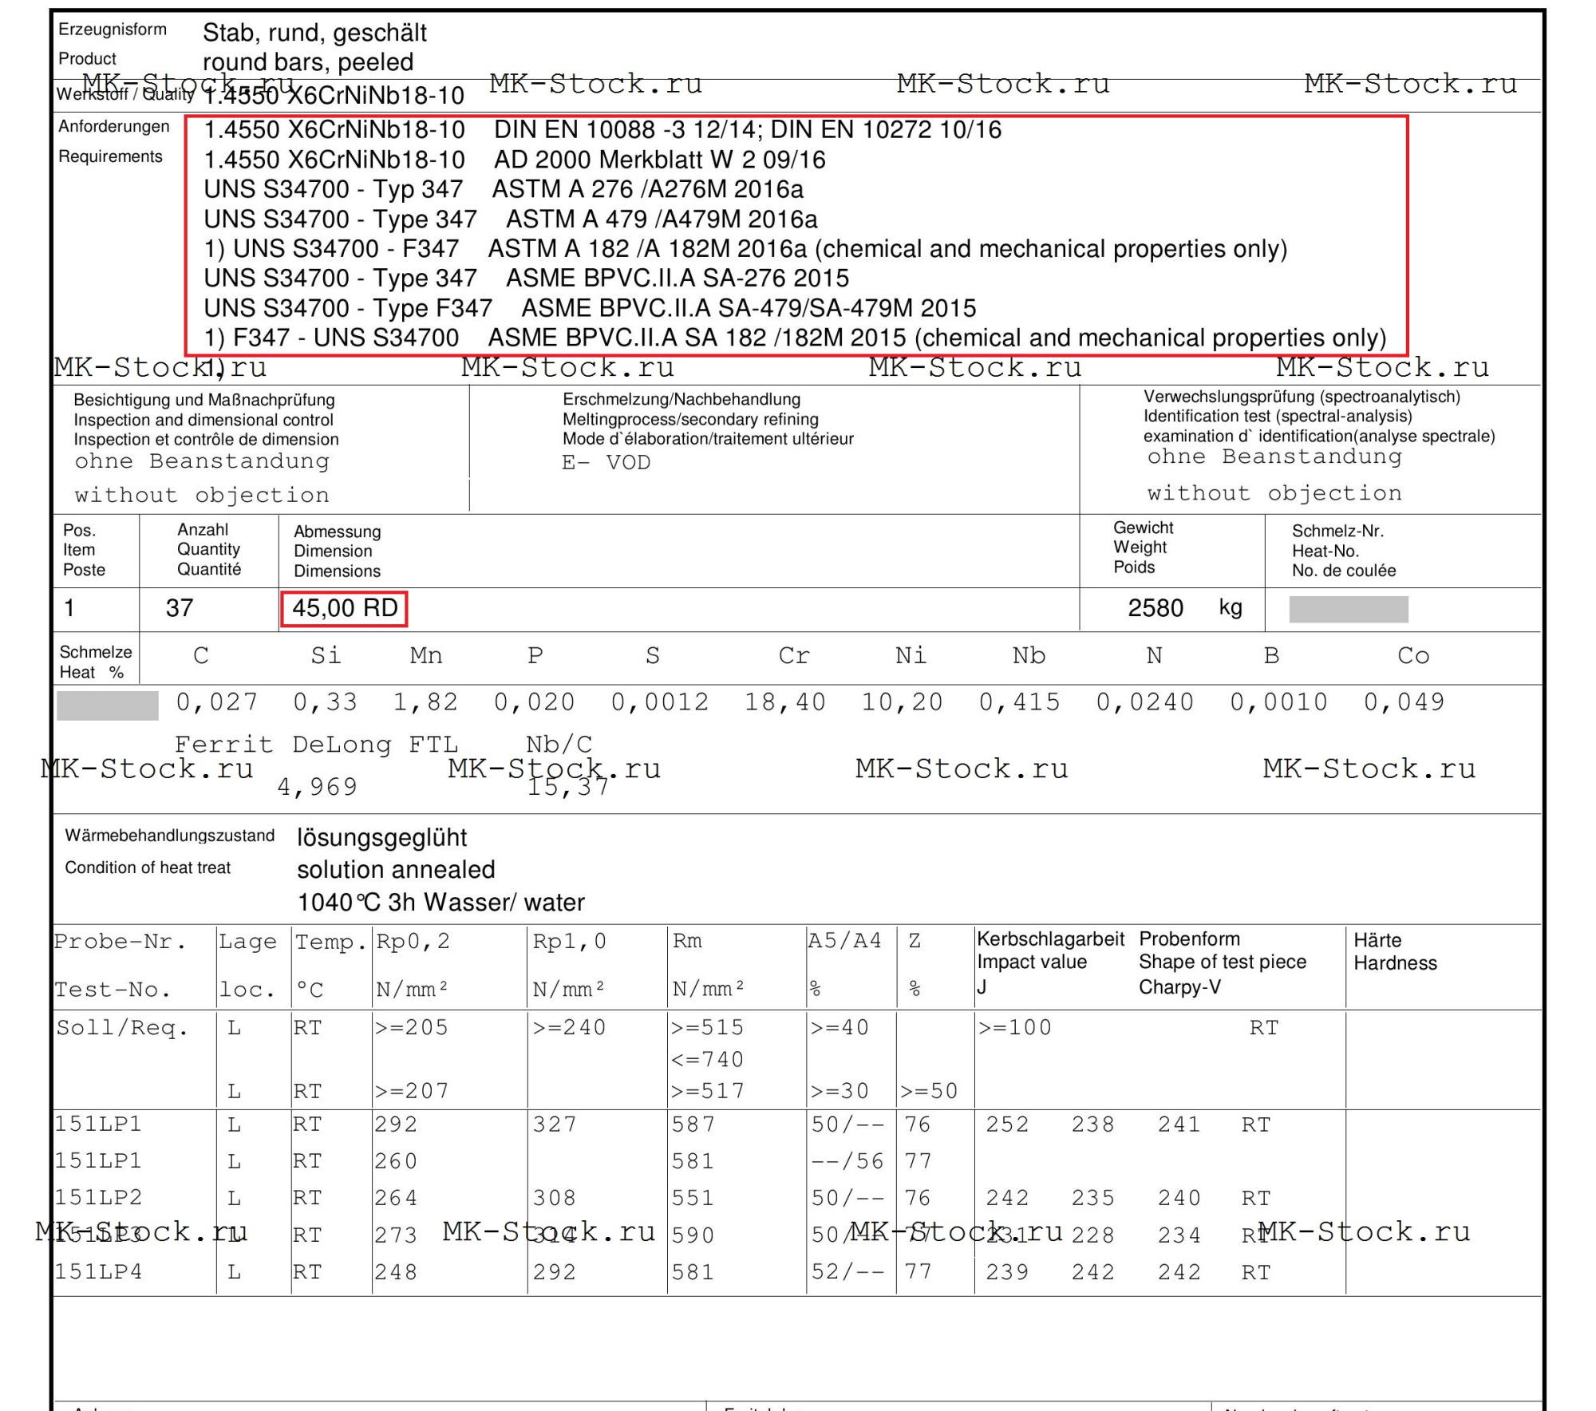Click the redacted Heat-No. field
1596x1411 pixels.
coord(1349,609)
